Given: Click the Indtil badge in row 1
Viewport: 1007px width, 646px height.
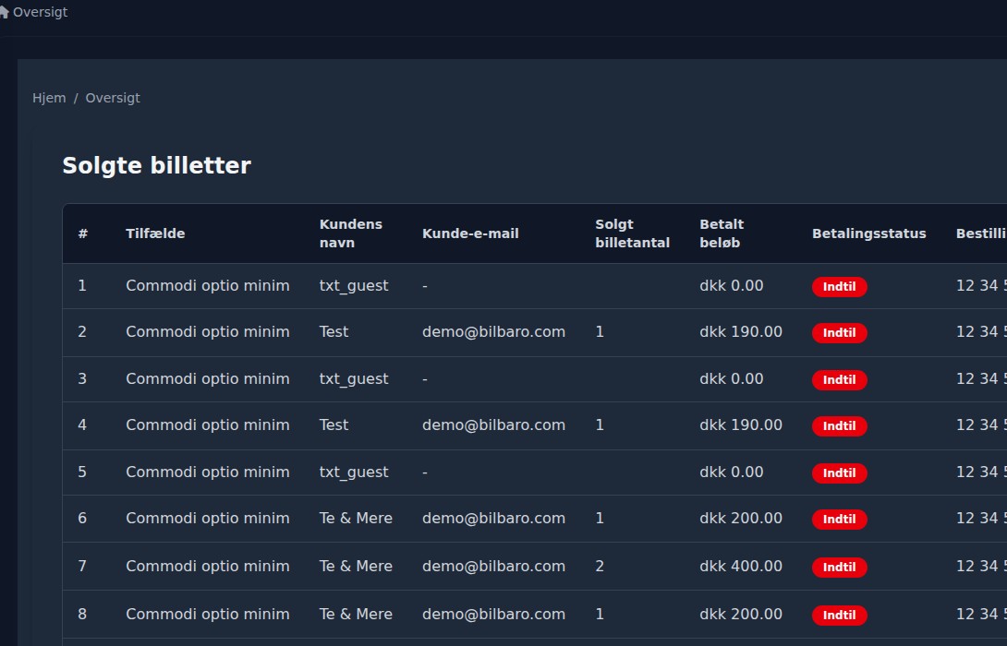Looking at the screenshot, I should click(840, 287).
